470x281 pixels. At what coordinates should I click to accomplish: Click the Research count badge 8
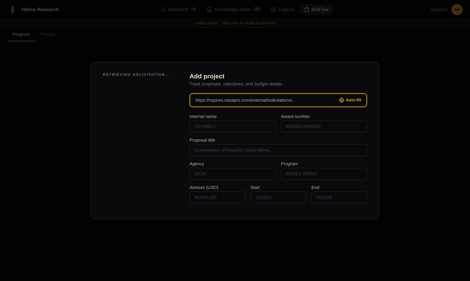[x=194, y=10]
